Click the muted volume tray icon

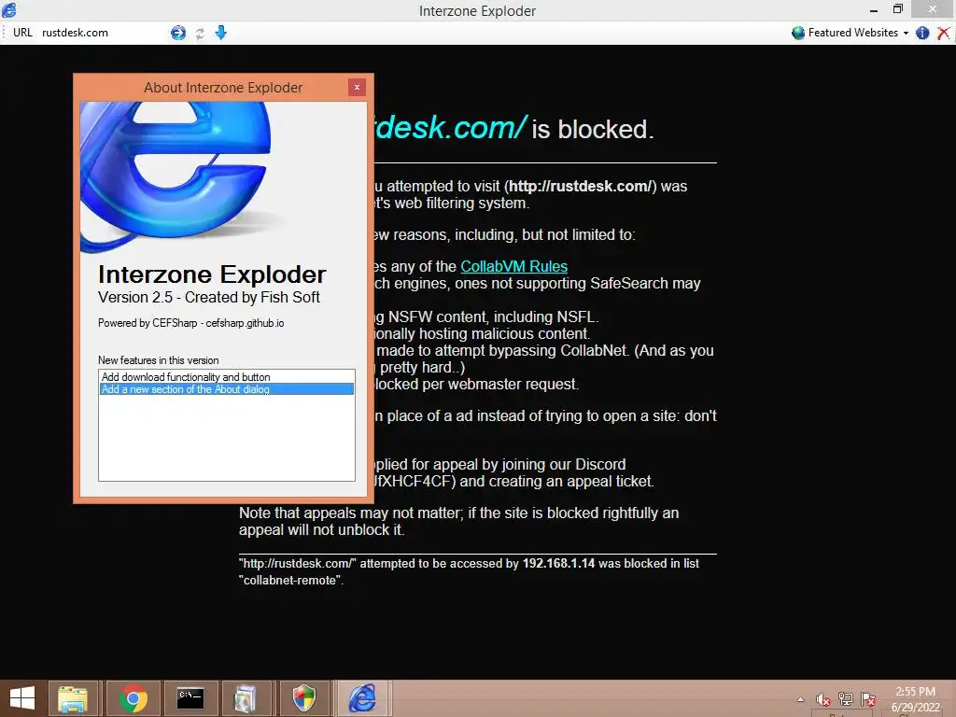click(x=823, y=699)
